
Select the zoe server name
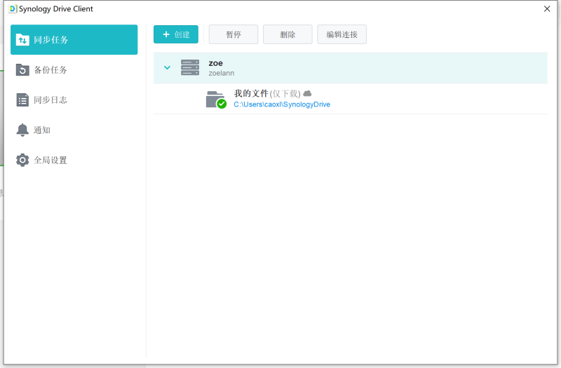(216, 63)
